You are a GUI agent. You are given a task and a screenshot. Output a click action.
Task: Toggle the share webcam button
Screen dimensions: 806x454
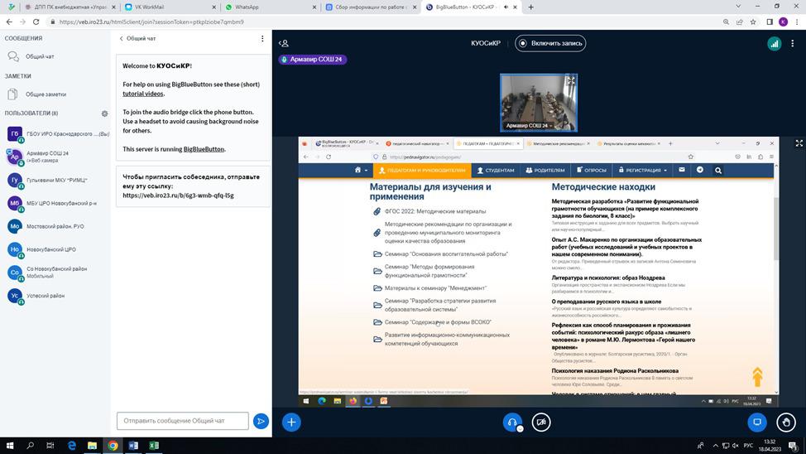point(541,422)
